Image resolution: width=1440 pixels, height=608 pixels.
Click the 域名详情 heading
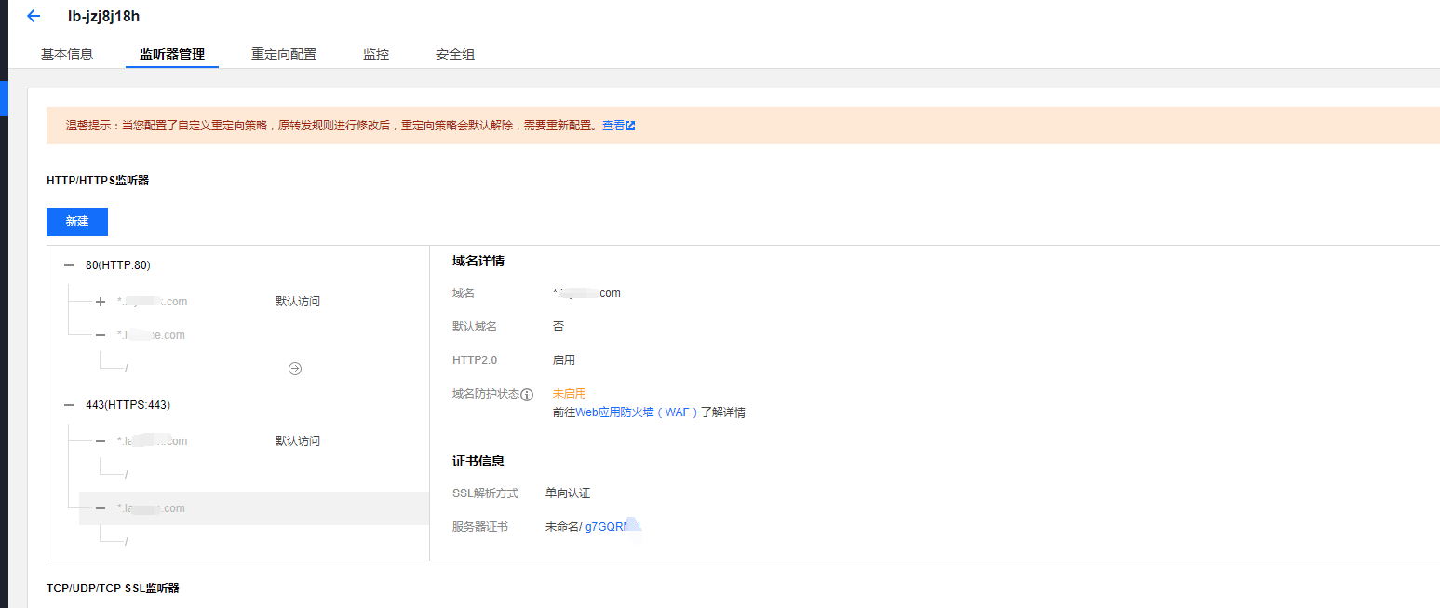point(478,262)
